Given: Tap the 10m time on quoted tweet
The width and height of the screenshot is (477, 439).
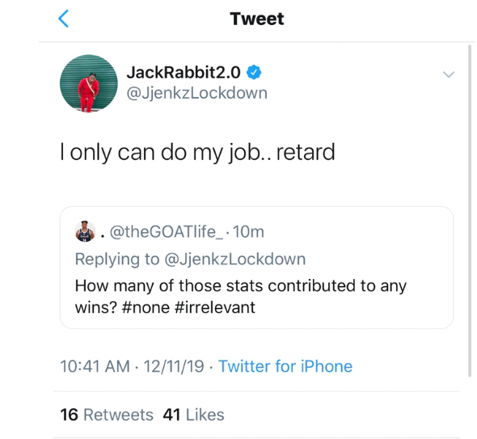Looking at the screenshot, I should (x=248, y=232).
